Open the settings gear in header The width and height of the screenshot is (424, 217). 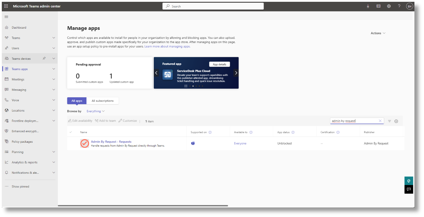pyautogui.click(x=389, y=6)
